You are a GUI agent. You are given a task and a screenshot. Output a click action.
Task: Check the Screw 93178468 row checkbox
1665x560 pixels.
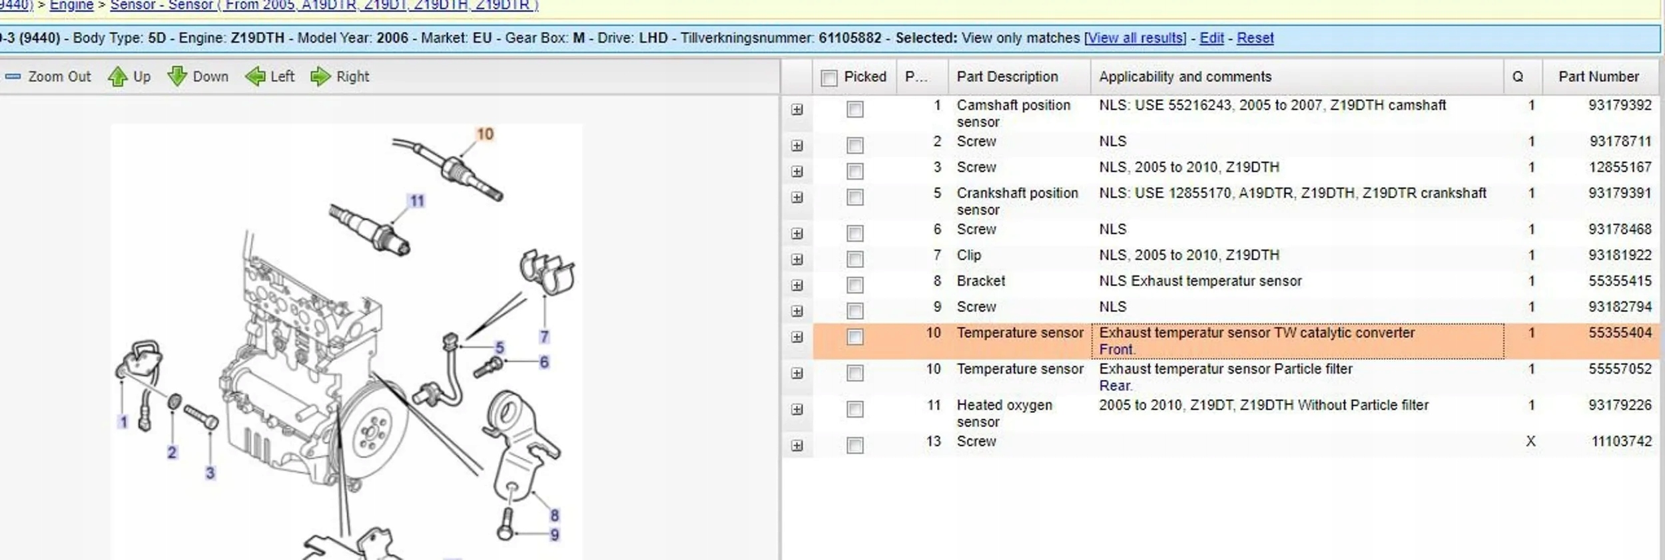tap(855, 233)
